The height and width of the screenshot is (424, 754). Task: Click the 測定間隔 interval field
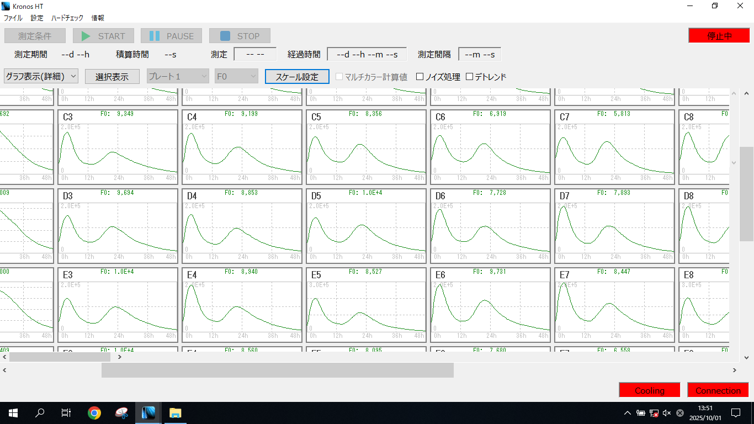coord(480,54)
